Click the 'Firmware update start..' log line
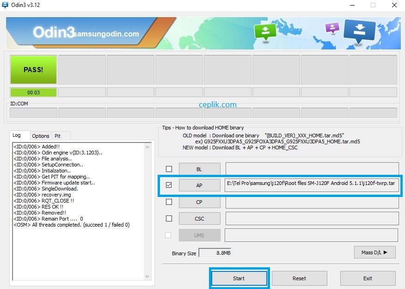Viewport: 405px width, 289px height. (x=54, y=183)
